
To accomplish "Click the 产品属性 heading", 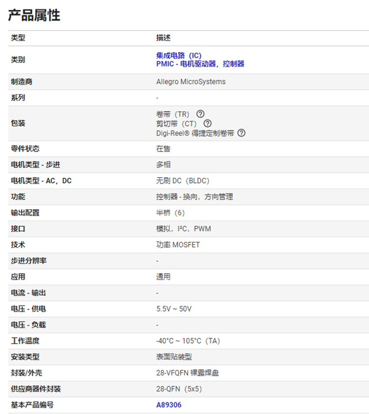I will click(x=34, y=15).
